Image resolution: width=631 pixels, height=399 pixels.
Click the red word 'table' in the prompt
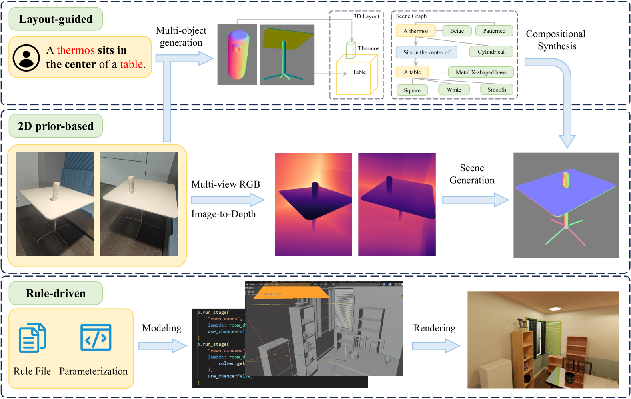click(x=132, y=64)
